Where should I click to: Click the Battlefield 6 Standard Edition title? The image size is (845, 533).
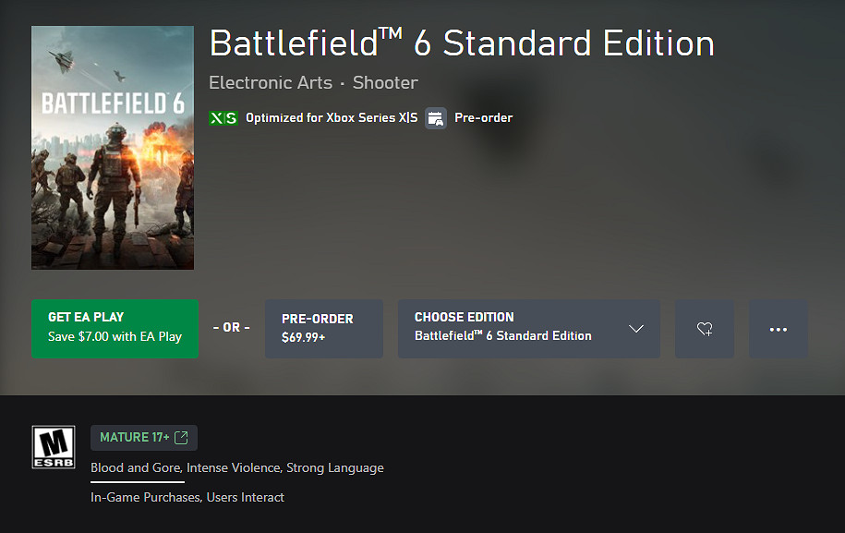(462, 44)
